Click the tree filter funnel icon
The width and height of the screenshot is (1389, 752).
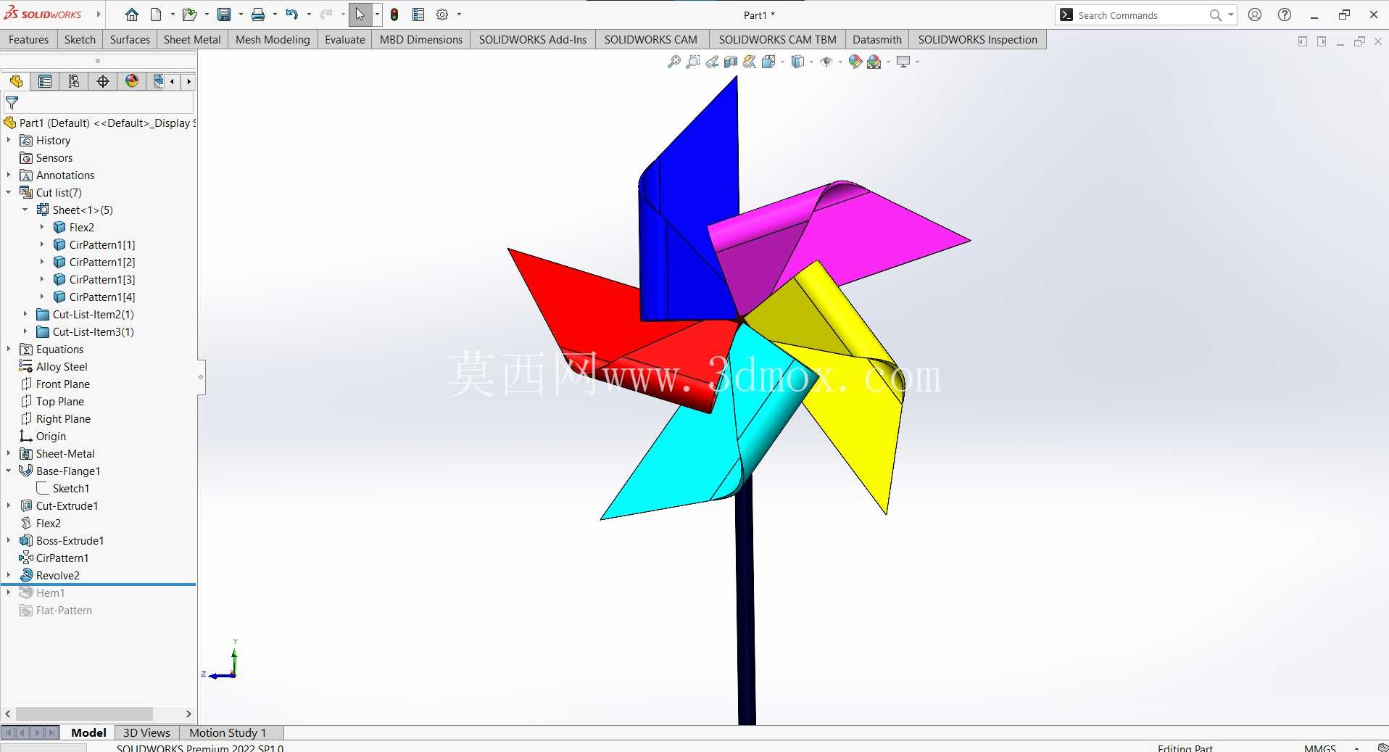pos(12,103)
